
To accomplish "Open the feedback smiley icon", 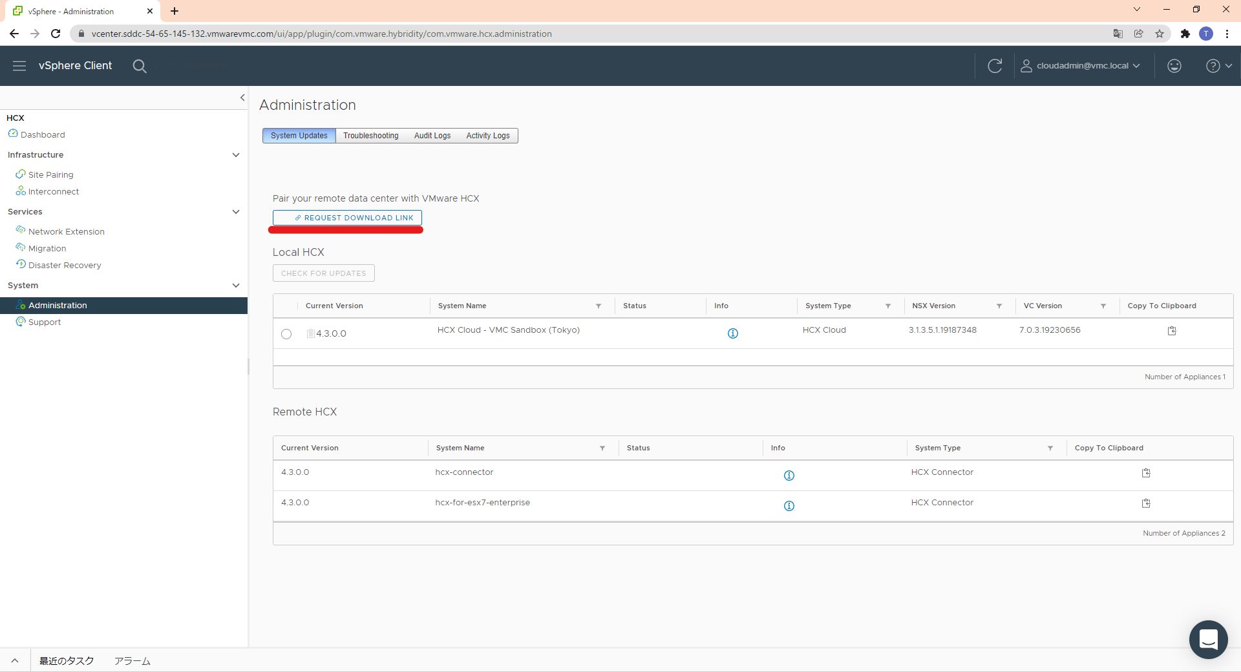I will pos(1174,66).
